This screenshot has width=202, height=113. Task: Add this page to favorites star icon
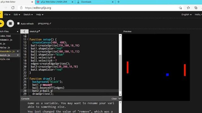point(180,8)
